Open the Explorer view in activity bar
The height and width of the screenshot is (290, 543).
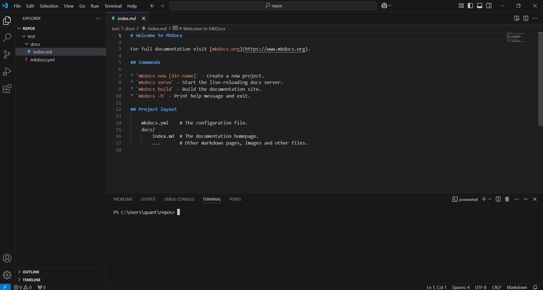click(7, 20)
